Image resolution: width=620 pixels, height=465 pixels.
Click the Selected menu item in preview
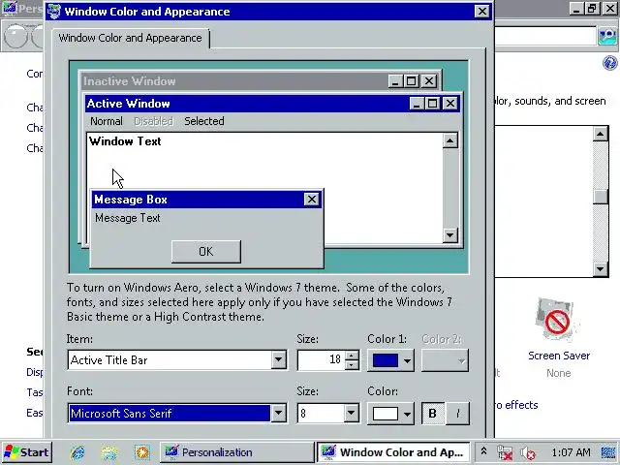coord(204,121)
